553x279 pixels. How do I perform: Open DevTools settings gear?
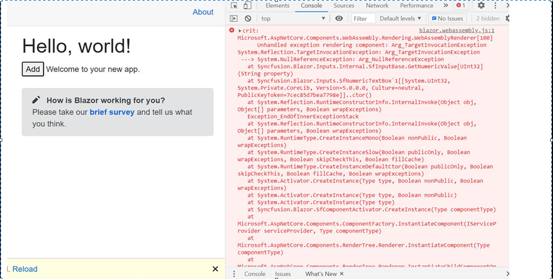click(x=481, y=6)
